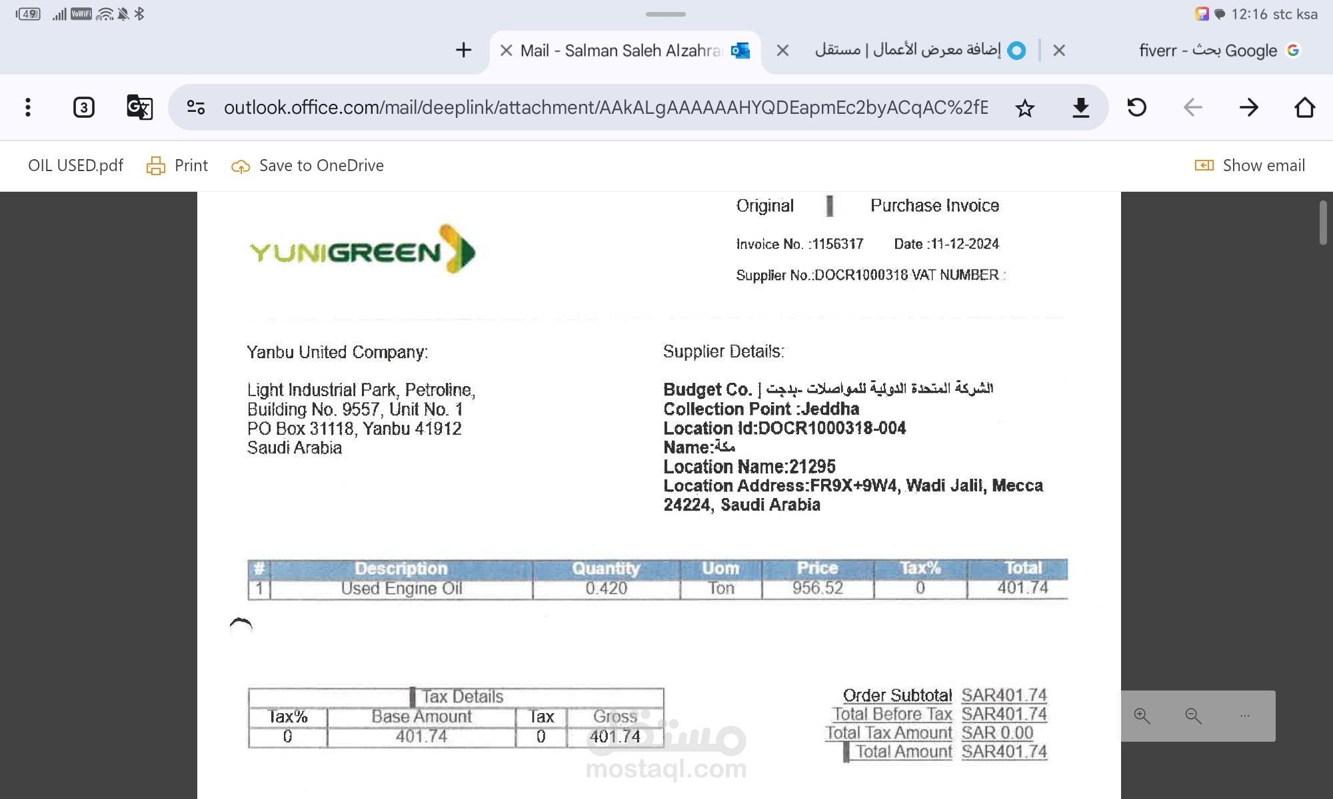Viewport: 1333px width, 799px height.
Task: Click the vertical scrollbar thumb
Action: pos(1323,223)
